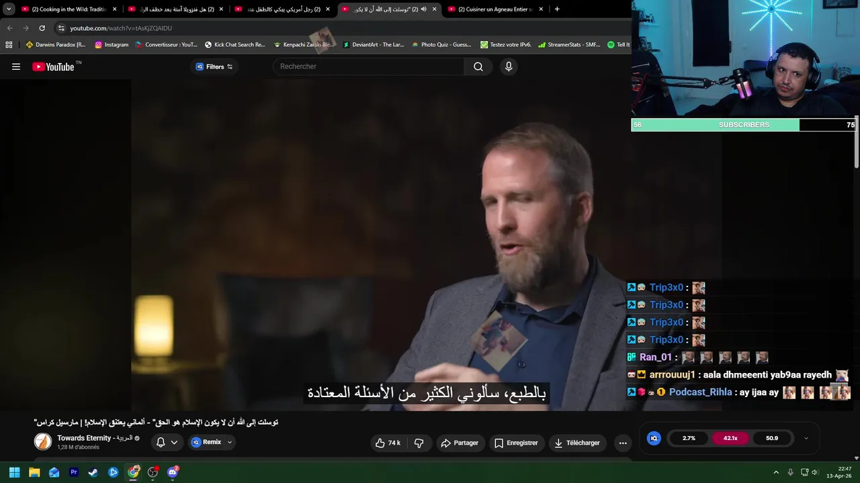Open the StreamerStats bookmark
The width and height of the screenshot is (860, 483).
569,45
